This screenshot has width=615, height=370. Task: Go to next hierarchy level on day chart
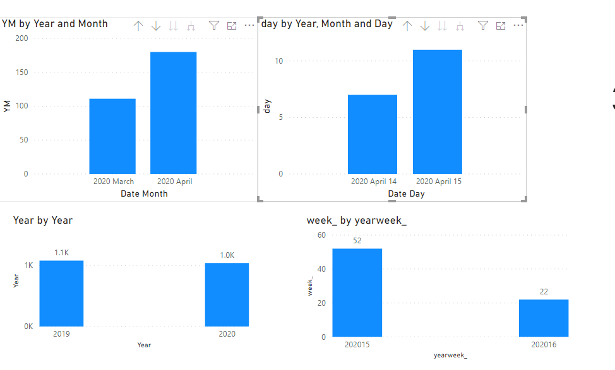tap(443, 26)
